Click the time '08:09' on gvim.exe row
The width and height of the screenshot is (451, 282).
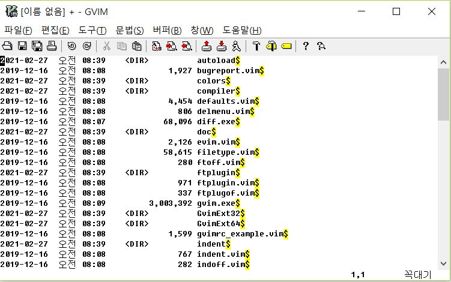(94, 203)
